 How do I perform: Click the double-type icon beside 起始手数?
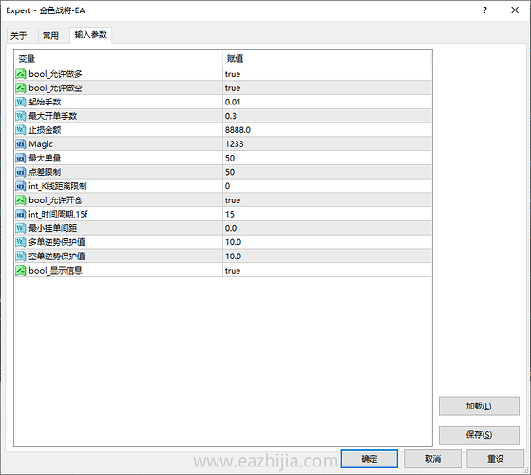[21, 102]
